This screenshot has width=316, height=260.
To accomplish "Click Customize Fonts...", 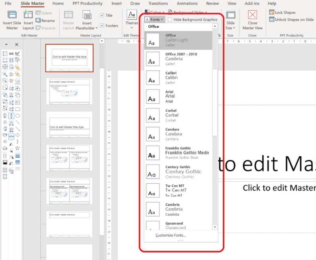I will 170,235.
